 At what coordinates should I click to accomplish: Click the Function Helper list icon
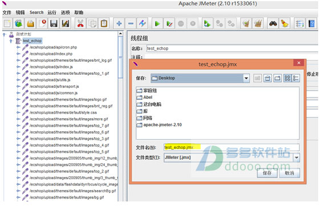coord(299,24)
